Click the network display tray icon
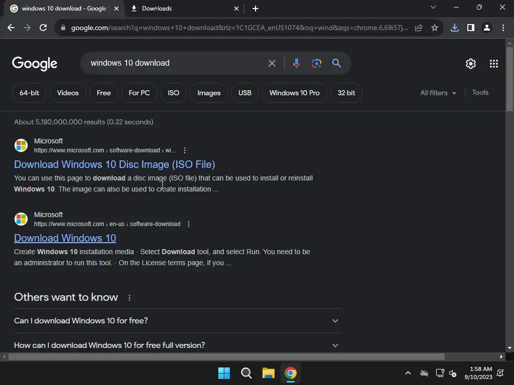The height and width of the screenshot is (385, 514). pos(440,373)
